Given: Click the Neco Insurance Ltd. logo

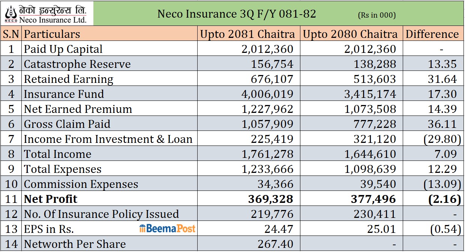Looking at the screenshot, I should click(x=46, y=14).
